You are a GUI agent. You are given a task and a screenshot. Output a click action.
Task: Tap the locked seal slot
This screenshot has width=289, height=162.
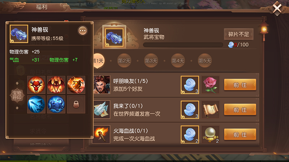point(76,104)
